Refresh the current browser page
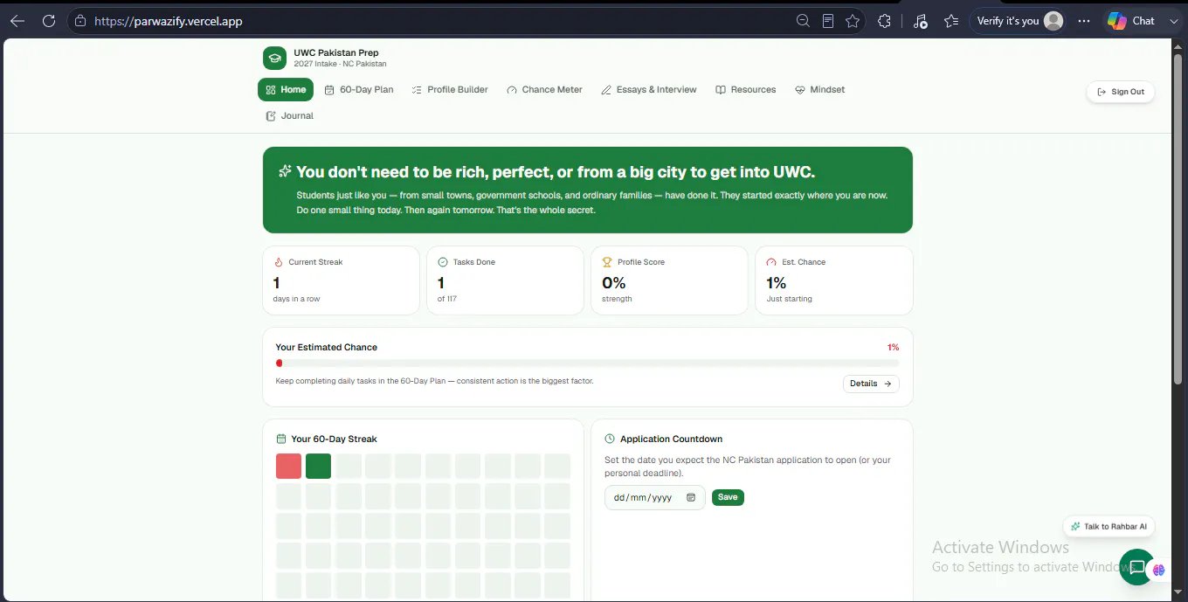Screen dimensions: 1188x602 (49, 21)
